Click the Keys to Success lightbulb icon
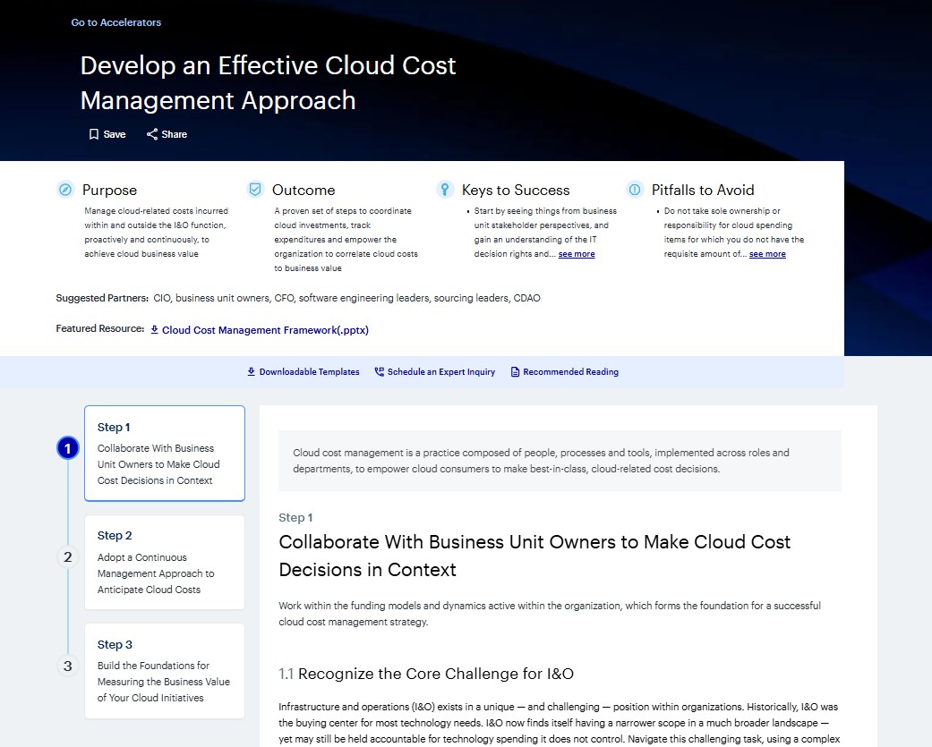 tap(445, 190)
